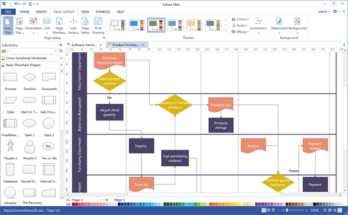This screenshot has width=348, height=215.
Task: Open the Page Size options
Action: [x=19, y=25]
